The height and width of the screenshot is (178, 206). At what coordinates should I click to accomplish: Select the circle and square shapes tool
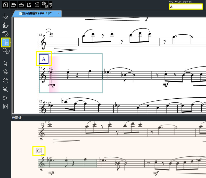point(5,51)
